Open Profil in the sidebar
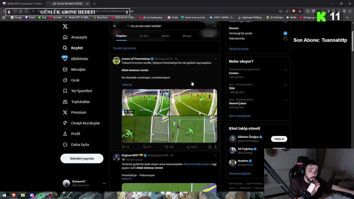This screenshot has height=199, width=354. click(x=71, y=134)
